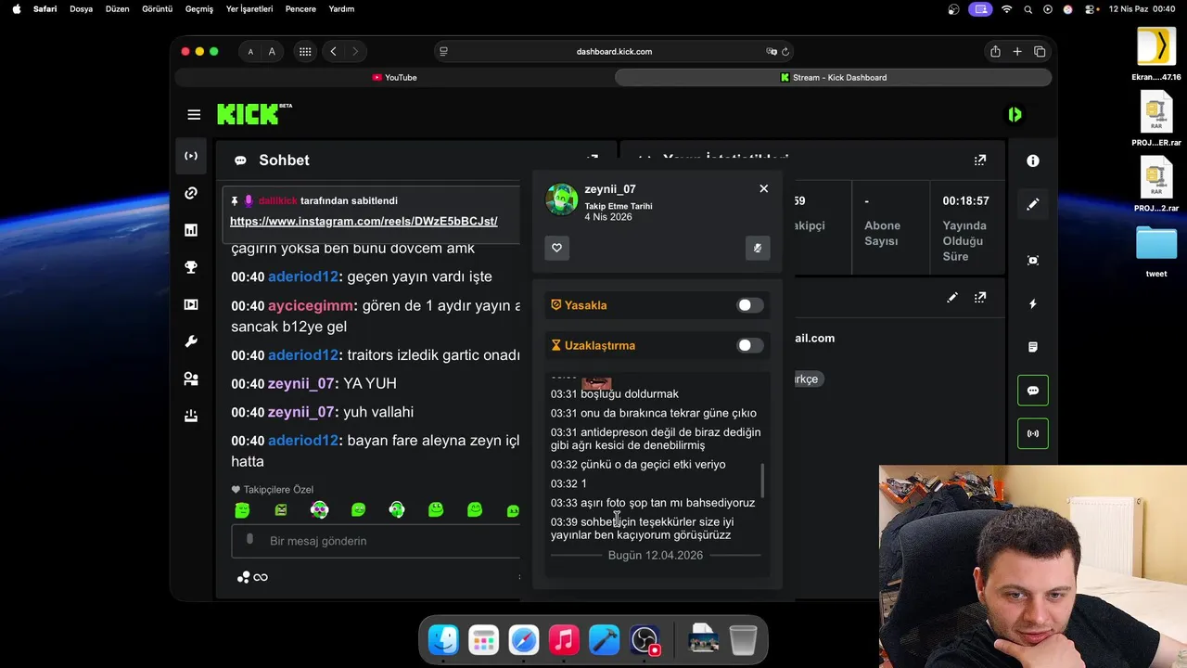Select the Stream - Kick Dashboard tab

[834, 77]
